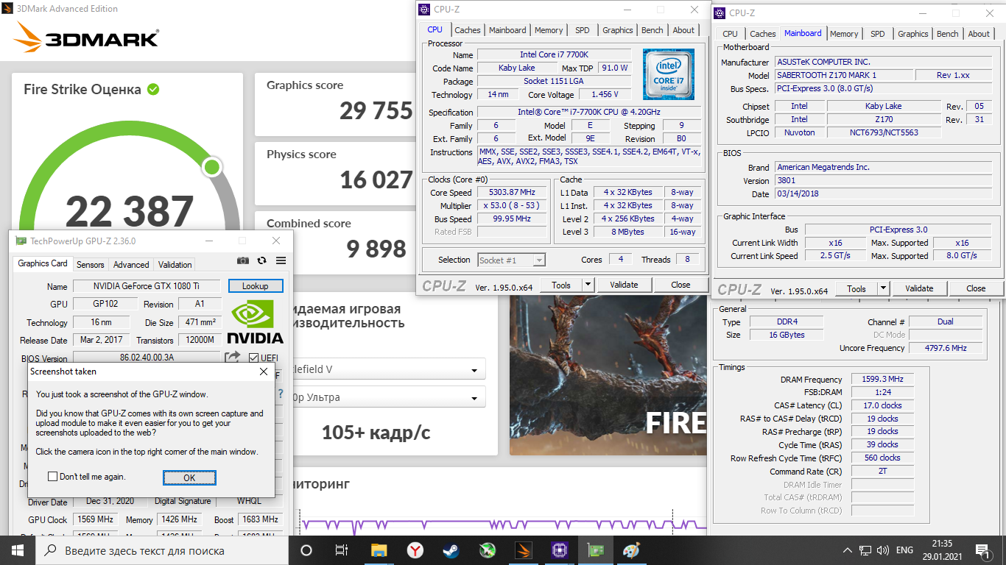Click the volume speaker tray icon

pos(884,550)
